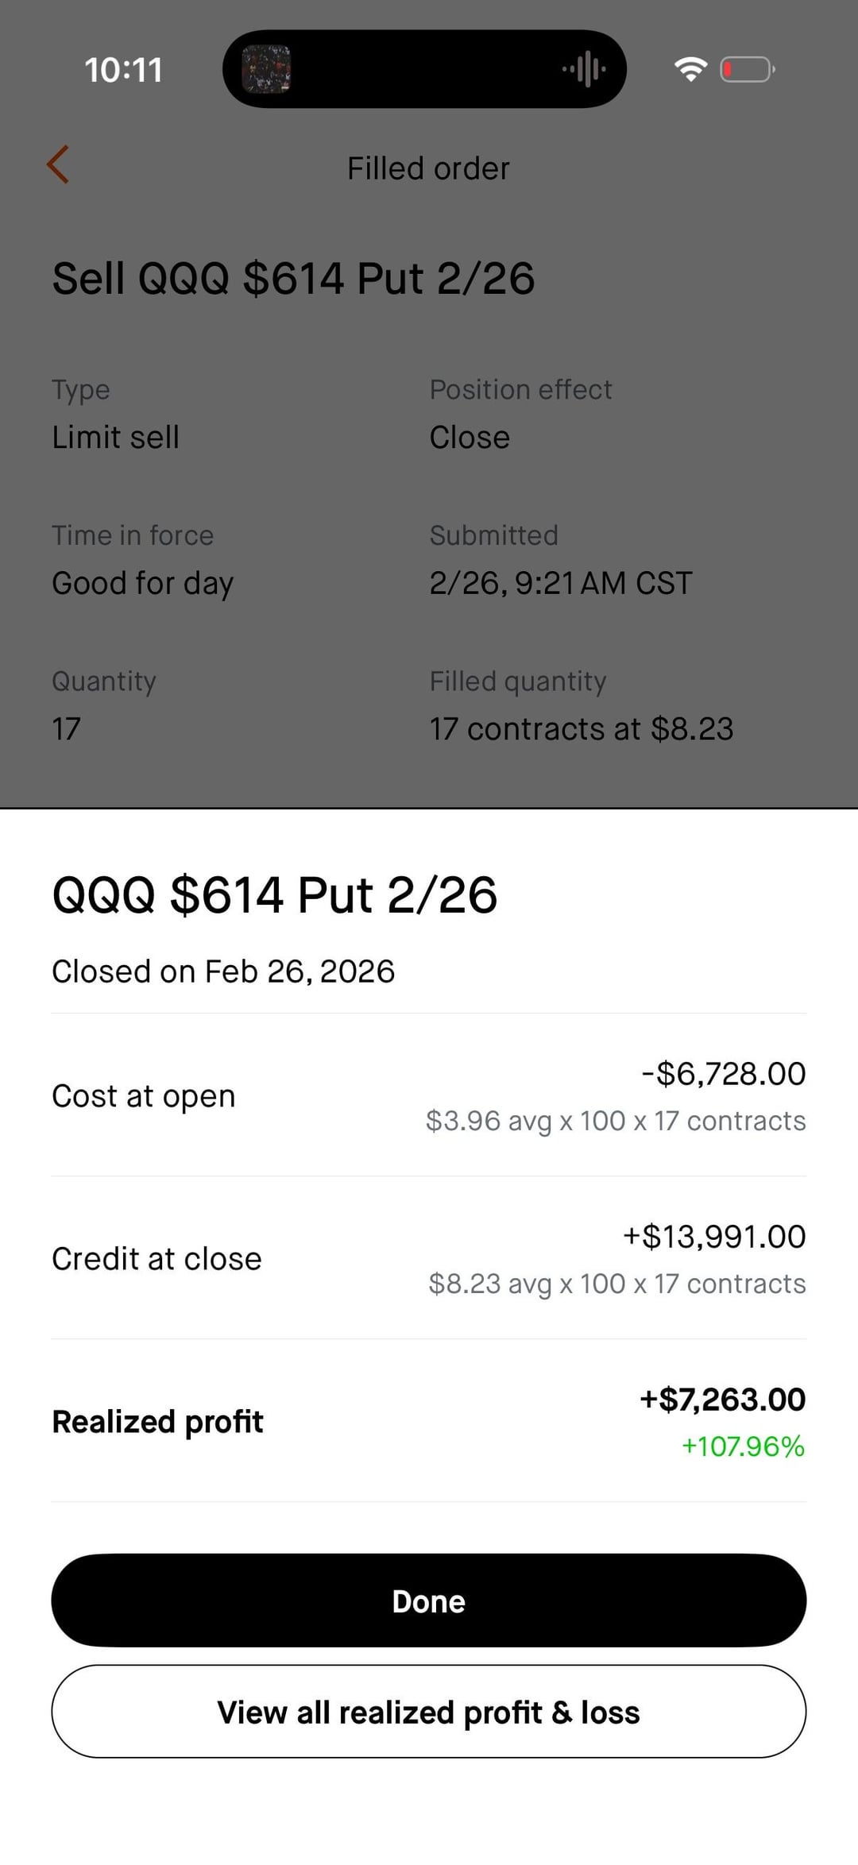Image resolution: width=858 pixels, height=1865 pixels.
Task: Open the now-playing thumbnail in Dynamic Island
Action: 266,69
